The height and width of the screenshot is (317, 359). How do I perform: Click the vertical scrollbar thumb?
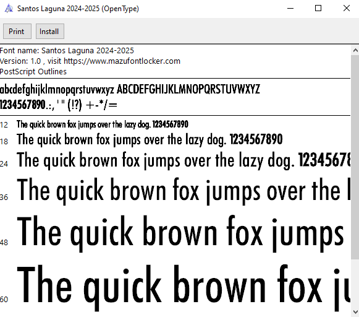tap(355, 157)
